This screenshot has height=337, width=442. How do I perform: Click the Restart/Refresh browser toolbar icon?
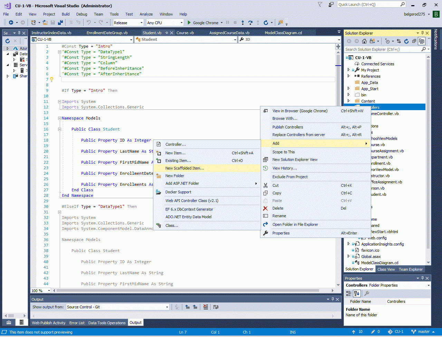(266, 22)
